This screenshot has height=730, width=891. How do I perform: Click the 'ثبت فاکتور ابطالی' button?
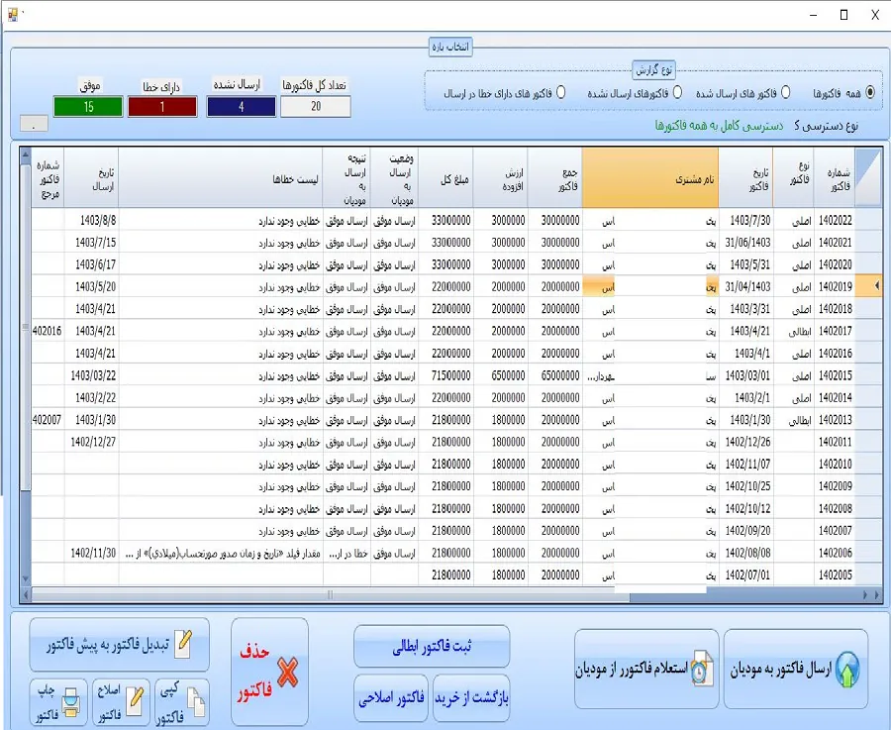[x=431, y=646]
